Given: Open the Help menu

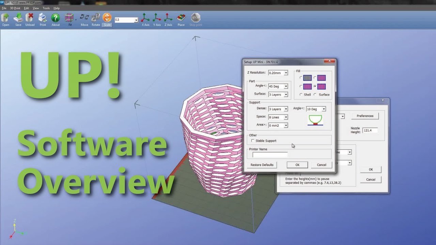Looking at the screenshot, I should coord(57,8).
